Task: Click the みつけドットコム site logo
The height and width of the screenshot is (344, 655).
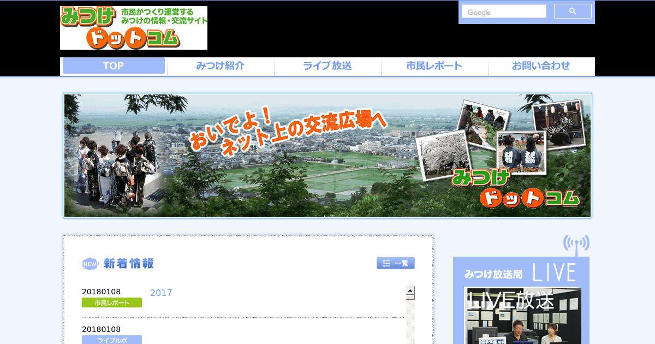Action: pyautogui.click(x=134, y=28)
